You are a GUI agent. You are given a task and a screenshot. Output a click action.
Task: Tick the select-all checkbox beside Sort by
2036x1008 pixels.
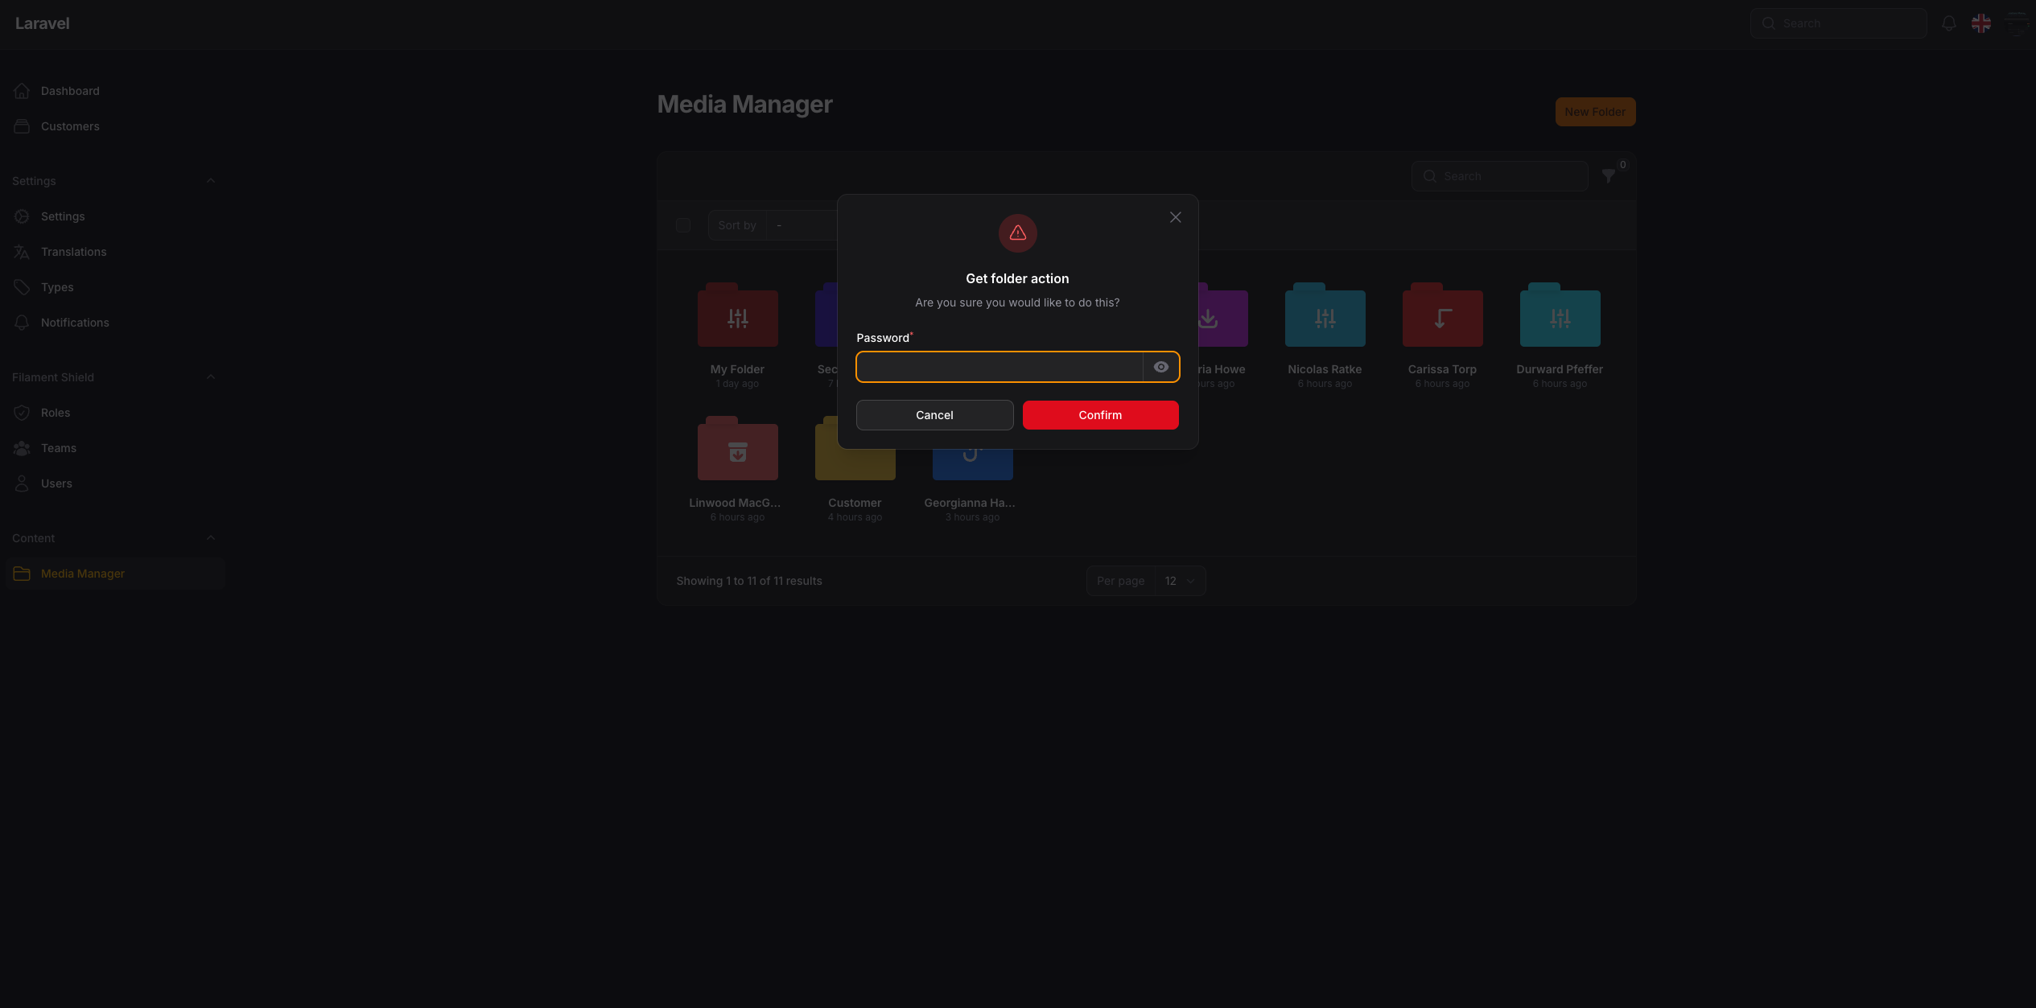coord(683,225)
